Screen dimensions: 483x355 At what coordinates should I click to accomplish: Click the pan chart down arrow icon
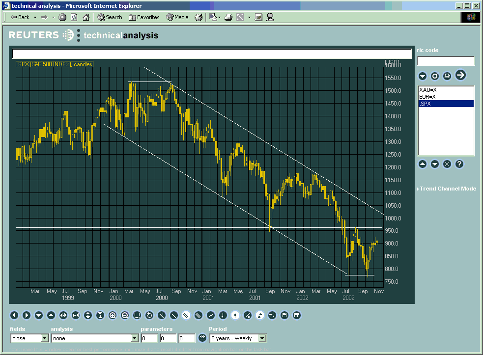[x=39, y=315]
